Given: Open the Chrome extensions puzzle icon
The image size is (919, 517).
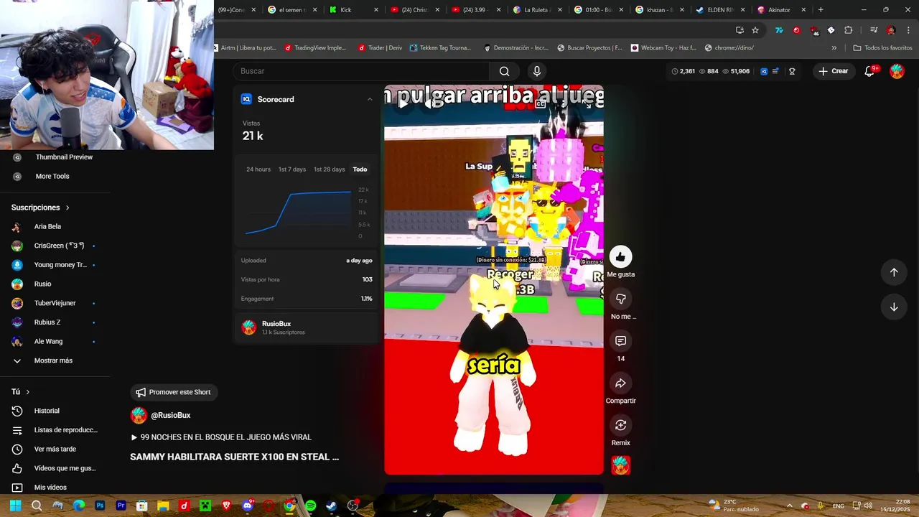Looking at the screenshot, I should coord(848,30).
